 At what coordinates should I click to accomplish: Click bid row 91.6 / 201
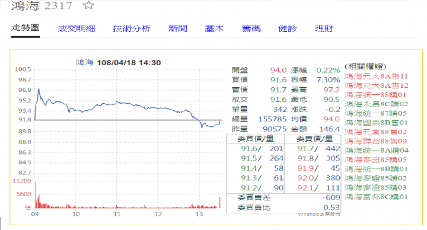(x=262, y=149)
